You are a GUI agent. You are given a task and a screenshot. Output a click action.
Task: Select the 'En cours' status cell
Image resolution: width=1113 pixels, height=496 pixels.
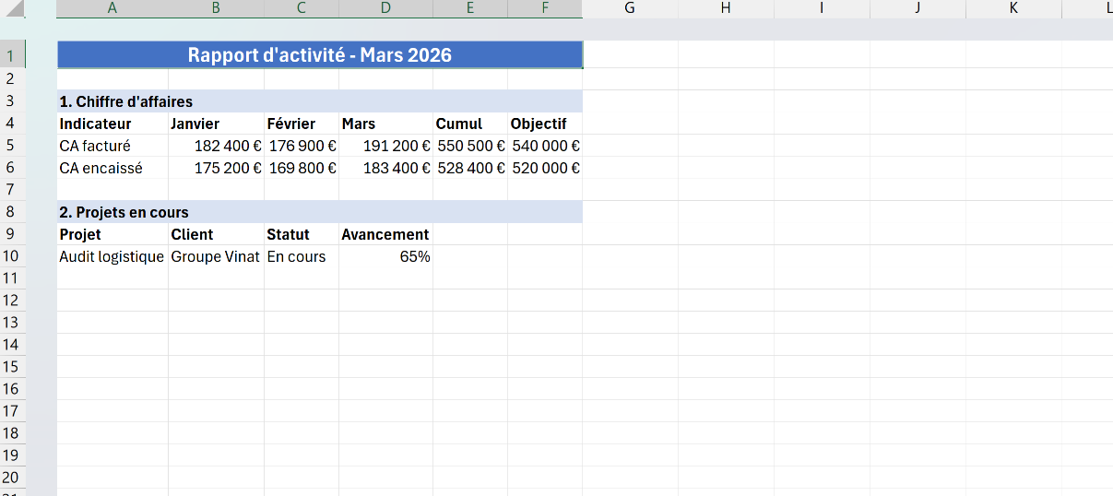coord(302,256)
